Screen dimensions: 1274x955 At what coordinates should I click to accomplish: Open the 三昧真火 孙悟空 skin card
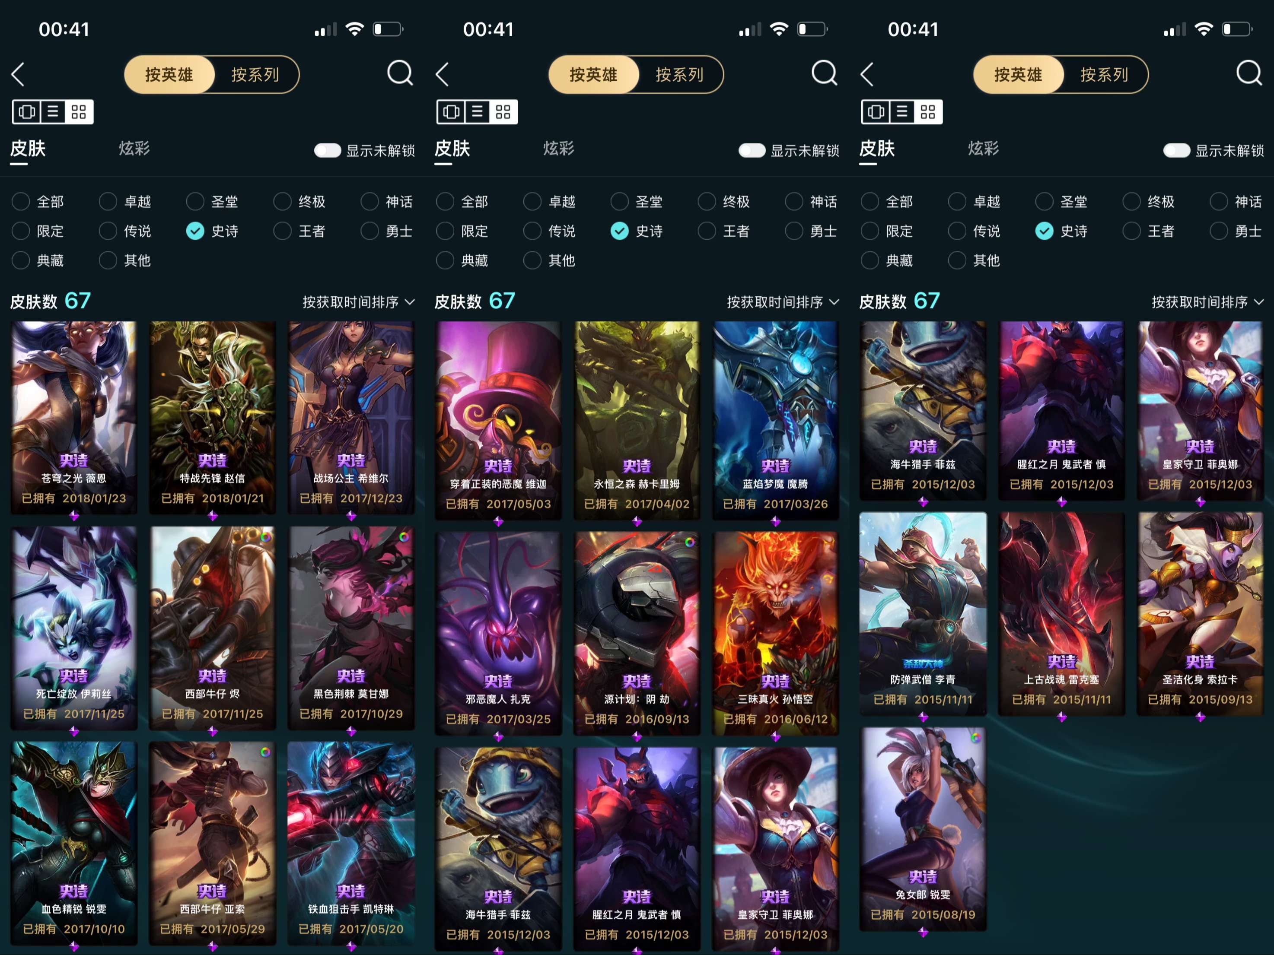pyautogui.click(x=775, y=633)
